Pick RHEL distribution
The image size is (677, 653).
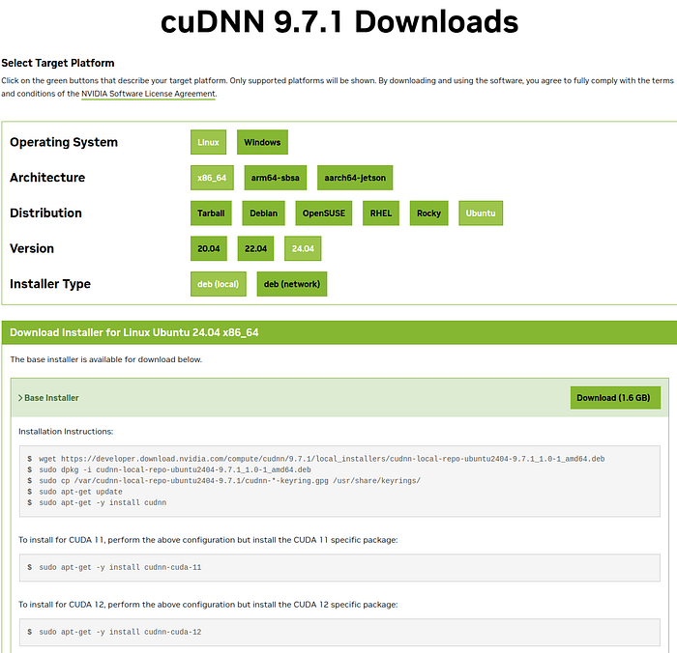pos(381,213)
